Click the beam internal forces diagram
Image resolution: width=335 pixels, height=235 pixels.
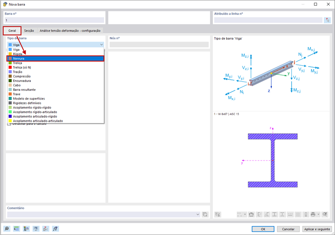[x=272, y=73]
